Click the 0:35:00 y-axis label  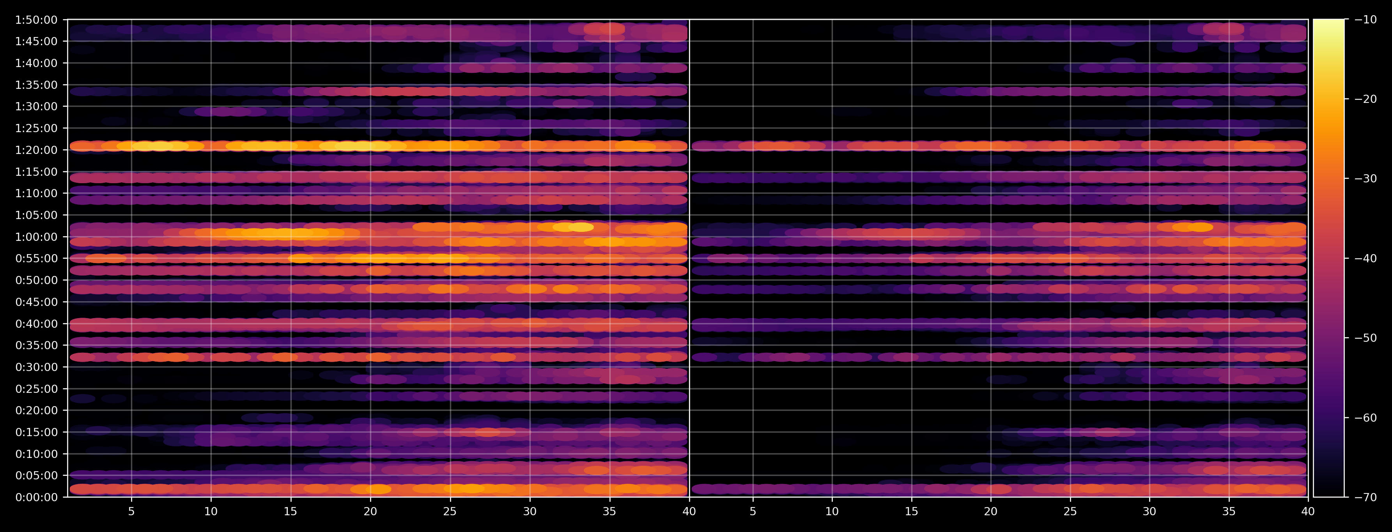click(x=36, y=345)
